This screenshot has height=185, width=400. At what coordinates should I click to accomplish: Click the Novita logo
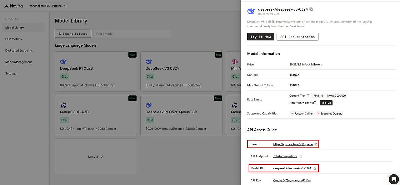pos(13,6)
